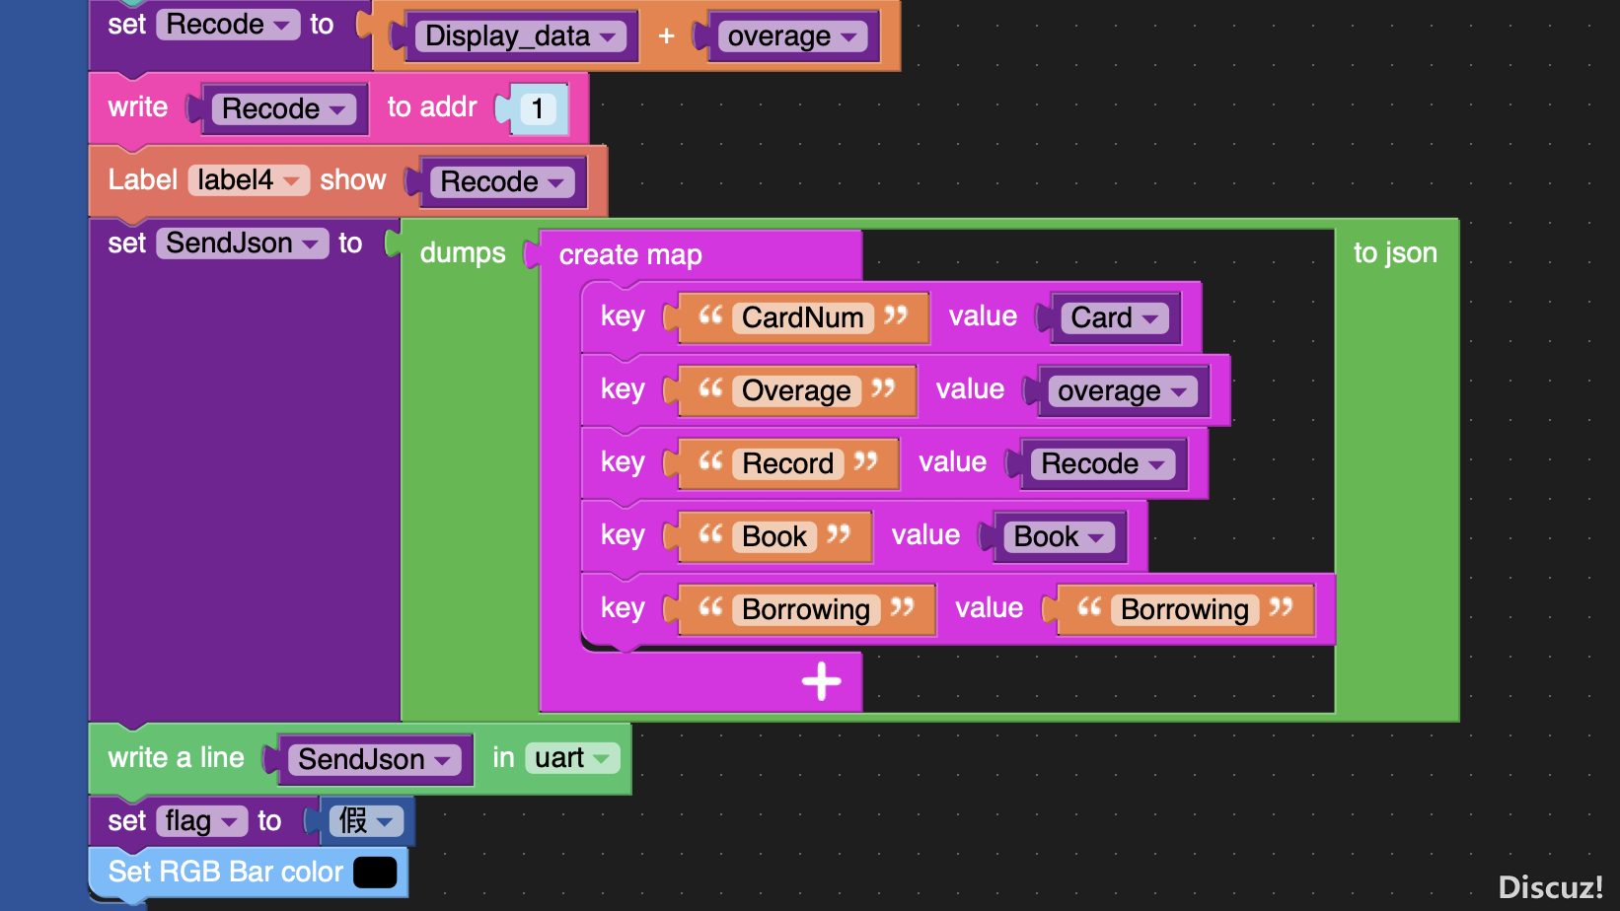
Task: Open the flag variable dropdown
Action: coord(201,821)
